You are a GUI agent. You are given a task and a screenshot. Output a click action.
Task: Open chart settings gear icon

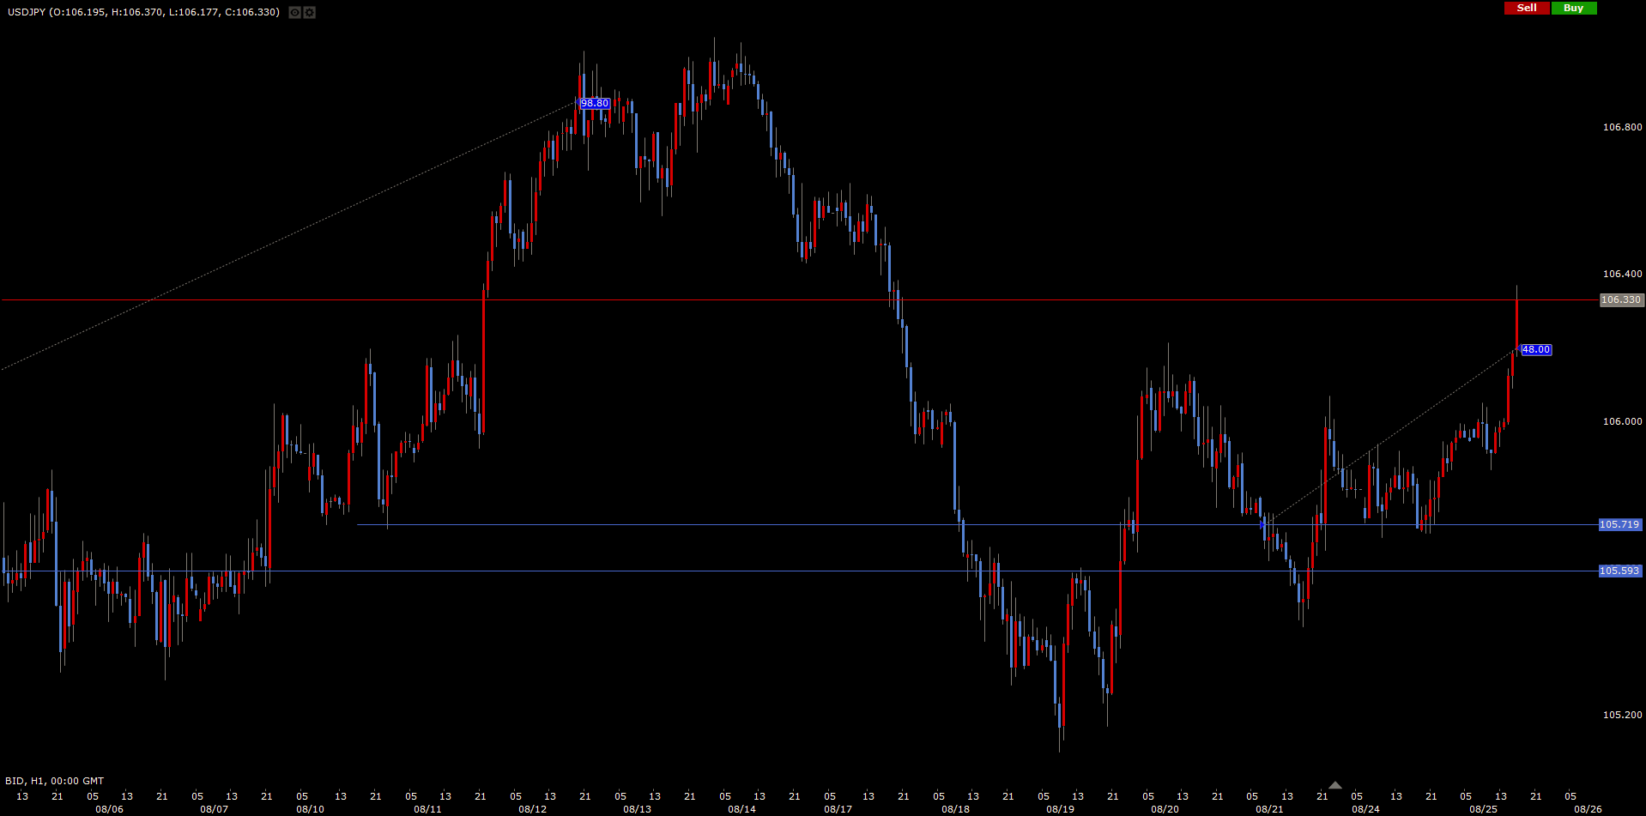(x=310, y=13)
